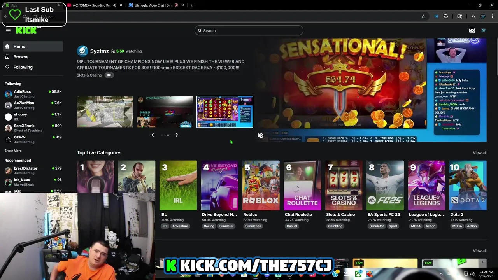Image resolution: width=498 pixels, height=280 pixels.
Task: Open the highlighted slots carousel thumbnail
Action: pyautogui.click(x=225, y=112)
